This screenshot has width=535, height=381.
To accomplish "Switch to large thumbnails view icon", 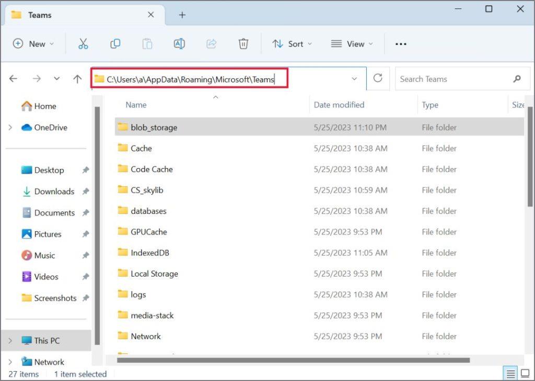I will (x=526, y=374).
